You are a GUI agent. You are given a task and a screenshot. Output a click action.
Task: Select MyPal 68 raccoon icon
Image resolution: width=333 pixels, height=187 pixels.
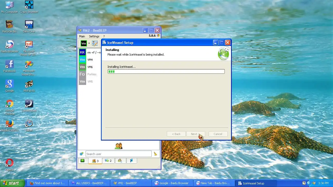[29, 86]
